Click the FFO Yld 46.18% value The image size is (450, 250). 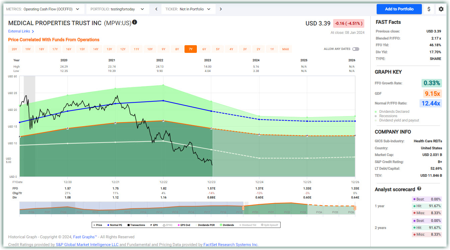point(436,45)
